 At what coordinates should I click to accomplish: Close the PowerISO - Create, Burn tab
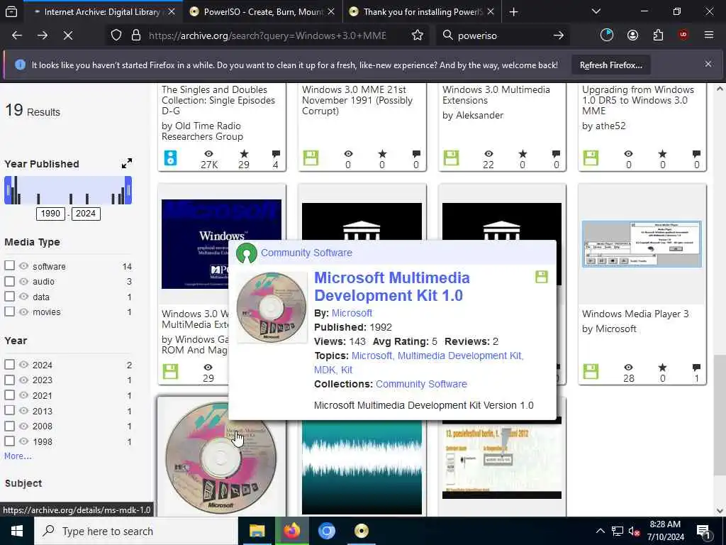(331, 12)
